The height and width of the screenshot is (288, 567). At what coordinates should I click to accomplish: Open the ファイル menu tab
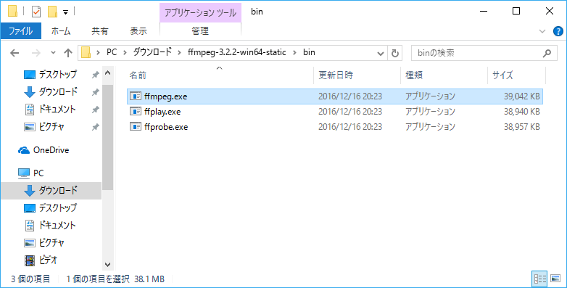tap(20, 30)
